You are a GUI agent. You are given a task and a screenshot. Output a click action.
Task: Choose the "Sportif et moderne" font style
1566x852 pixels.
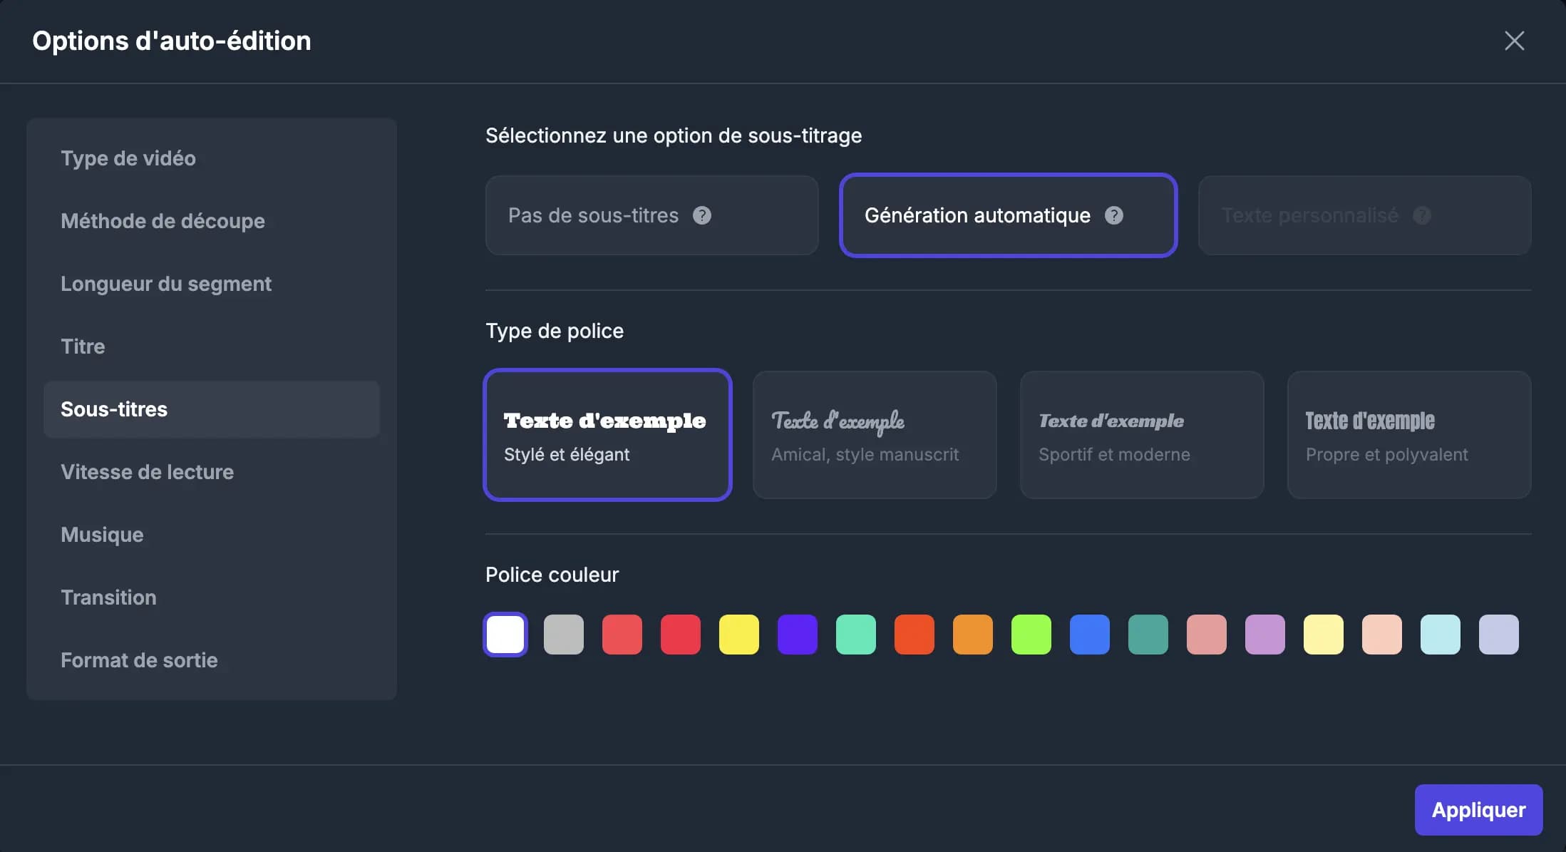tap(1141, 435)
